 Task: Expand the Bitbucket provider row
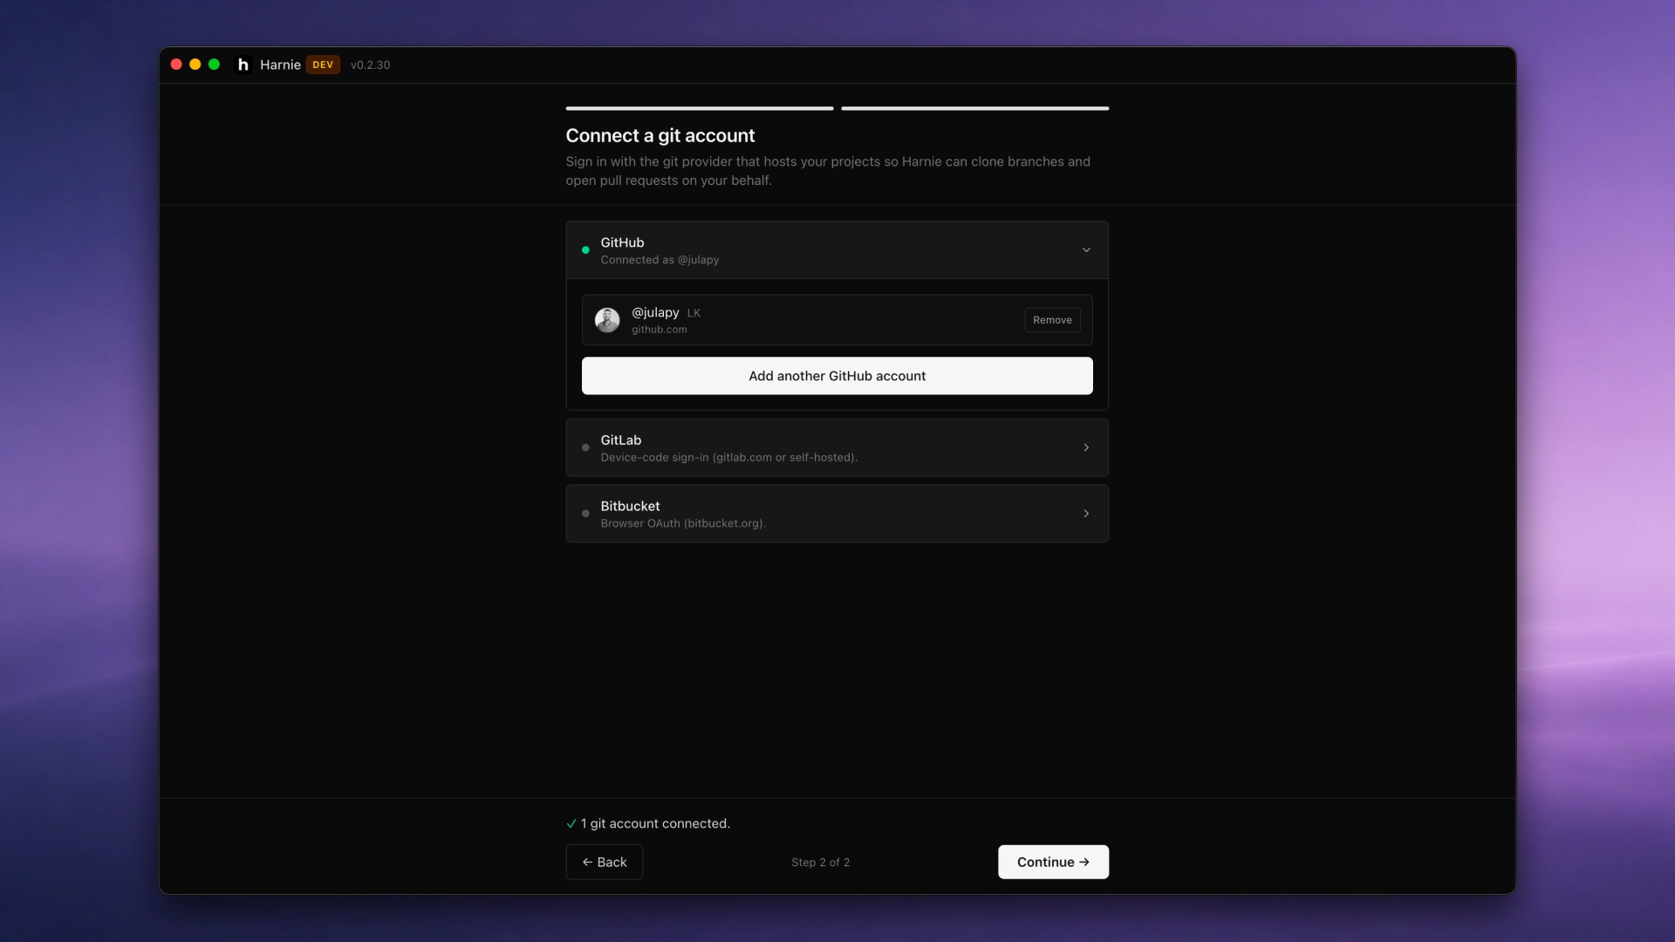tap(837, 514)
